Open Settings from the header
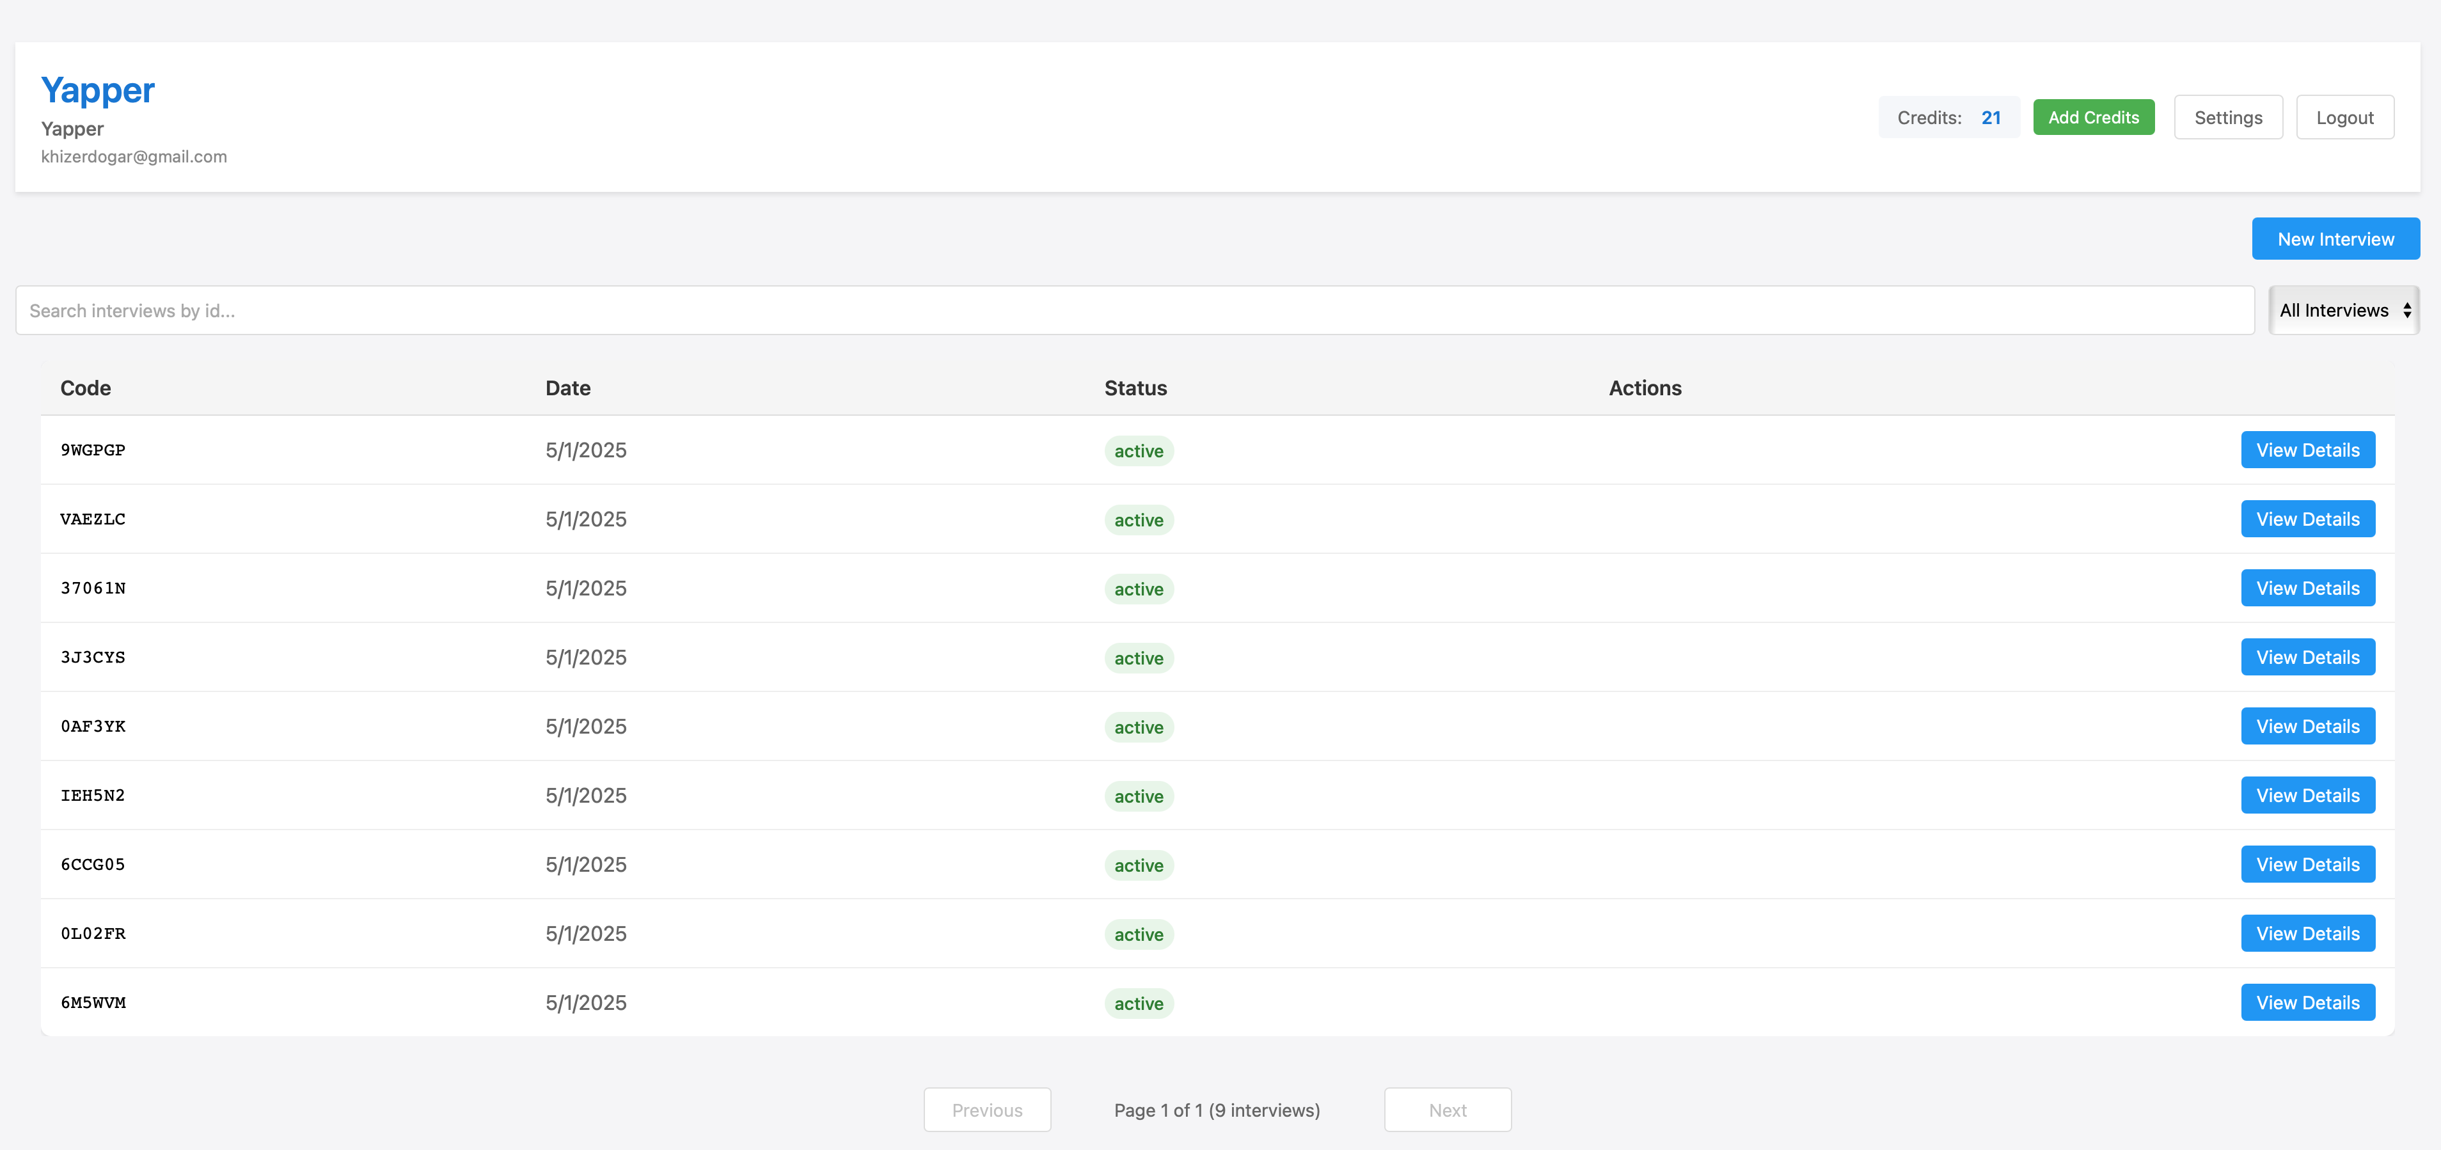 [2227, 118]
